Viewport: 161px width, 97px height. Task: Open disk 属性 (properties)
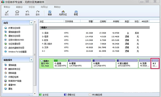pos(8,89)
